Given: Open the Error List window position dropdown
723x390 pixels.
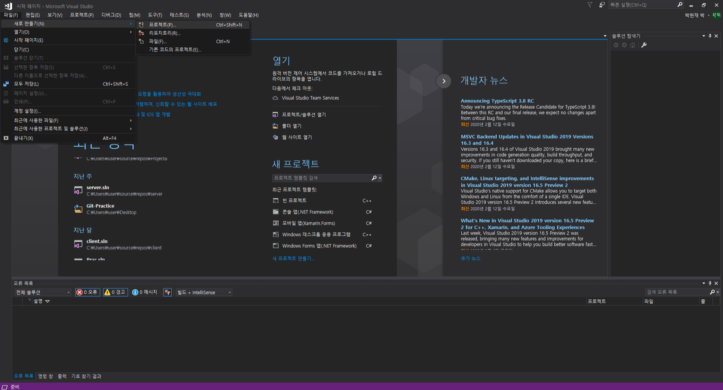Looking at the screenshot, I should [703, 283].
